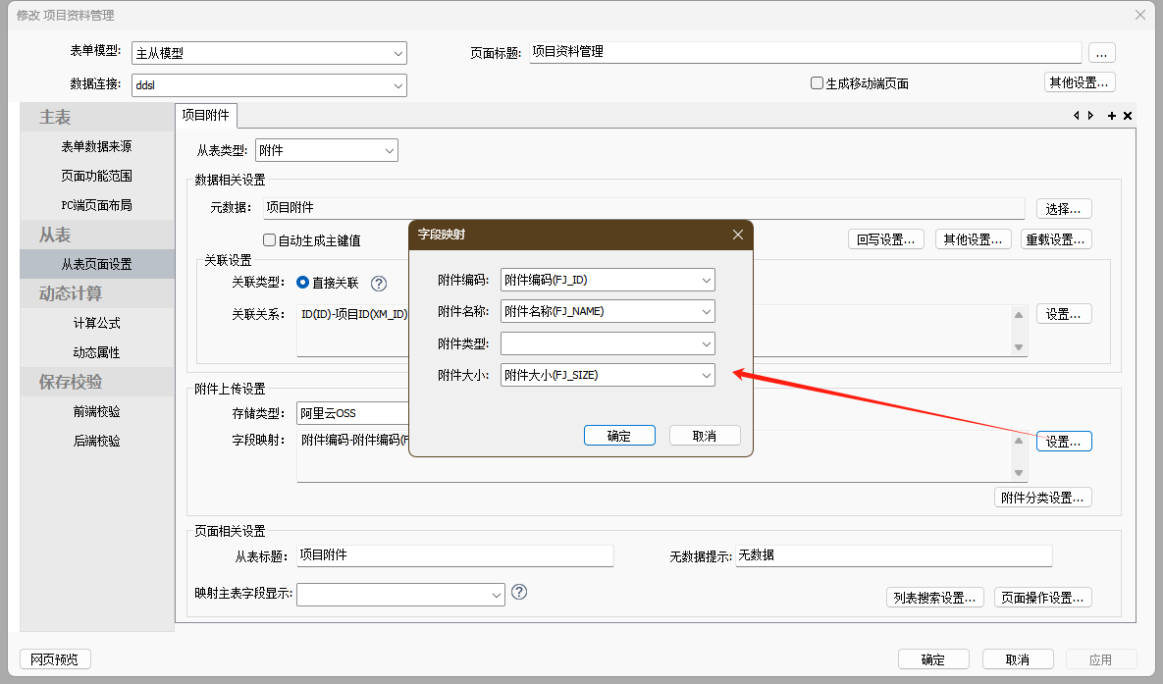Click 确定 in the 字段映射 dialog
The image size is (1163, 684).
tap(619, 436)
